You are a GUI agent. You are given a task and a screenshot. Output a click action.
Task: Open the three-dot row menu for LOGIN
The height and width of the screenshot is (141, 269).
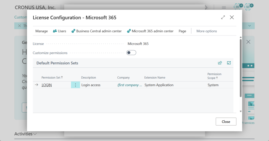point(75,85)
